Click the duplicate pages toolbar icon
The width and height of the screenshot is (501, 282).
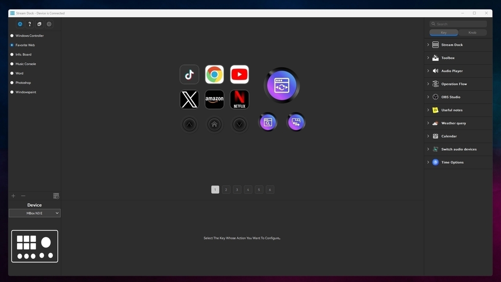pyautogui.click(x=39, y=24)
